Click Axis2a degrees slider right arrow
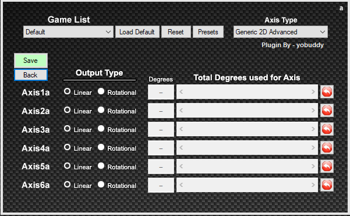This screenshot has width=350, height=216. pyautogui.click(x=313, y=110)
